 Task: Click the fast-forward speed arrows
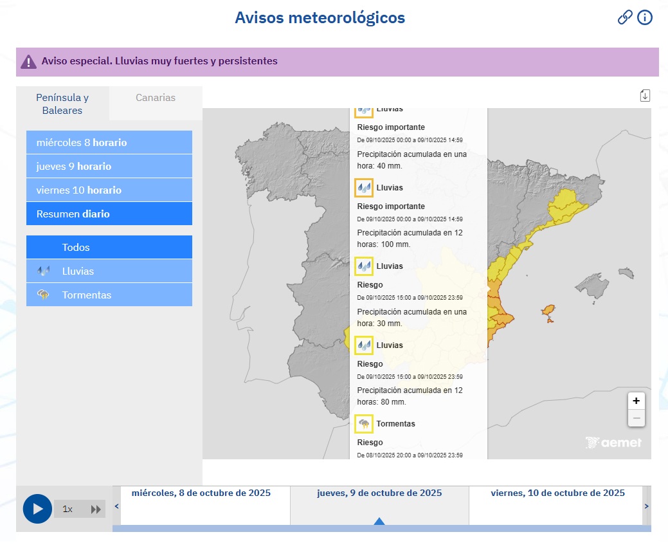96,509
